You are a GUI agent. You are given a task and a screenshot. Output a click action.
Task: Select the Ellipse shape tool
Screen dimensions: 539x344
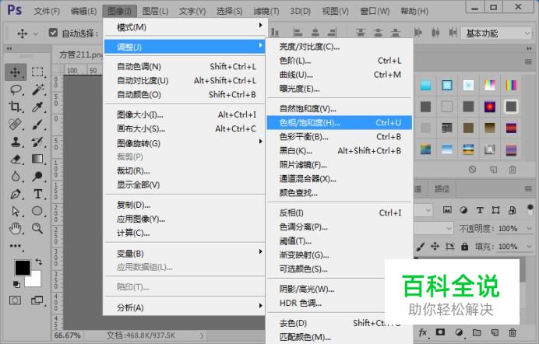pos(37,211)
